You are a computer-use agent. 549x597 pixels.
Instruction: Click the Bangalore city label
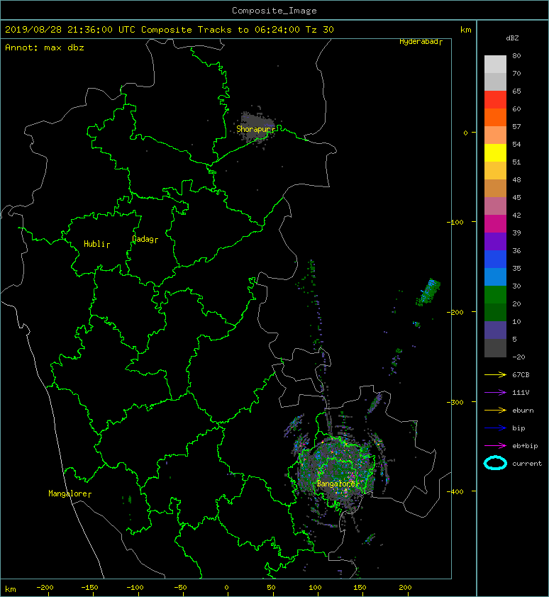click(338, 484)
